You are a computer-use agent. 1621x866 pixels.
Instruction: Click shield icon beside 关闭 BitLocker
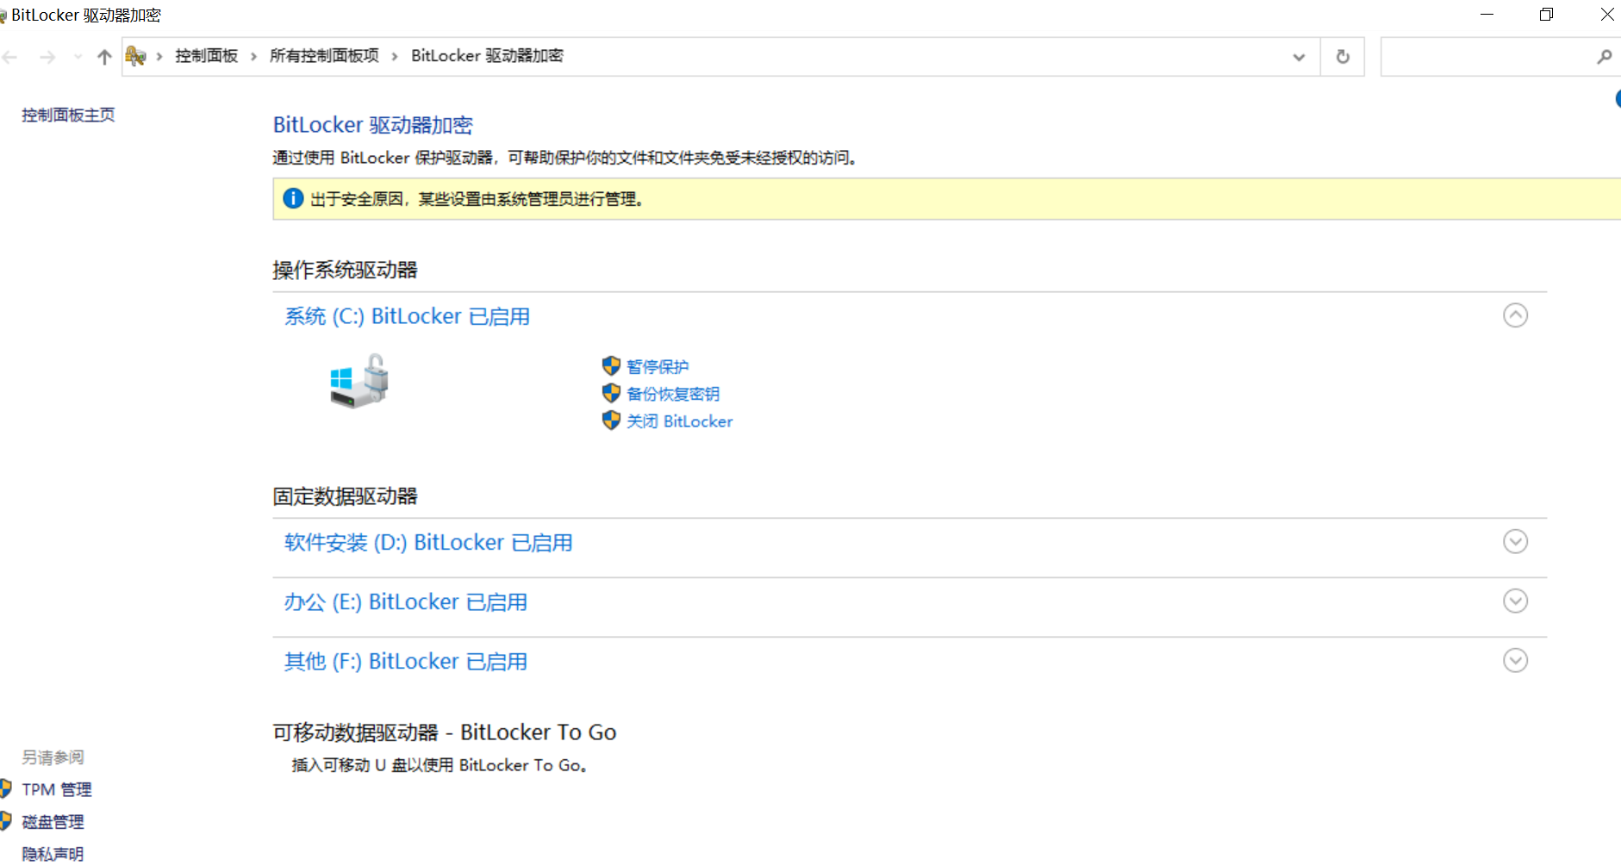pos(611,421)
